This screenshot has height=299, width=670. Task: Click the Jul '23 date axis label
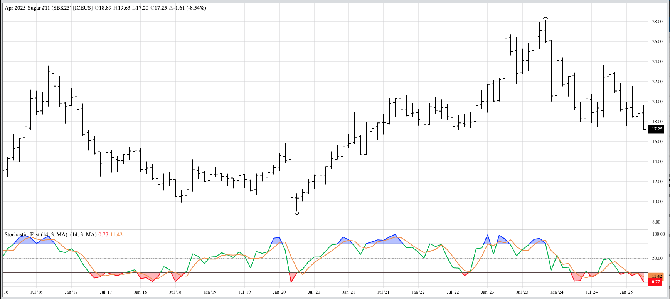[522, 292]
